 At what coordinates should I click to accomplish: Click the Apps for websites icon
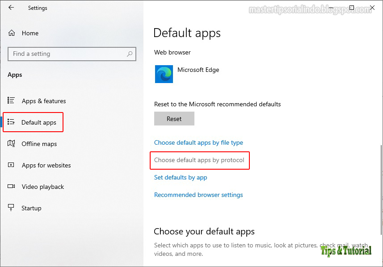11,165
